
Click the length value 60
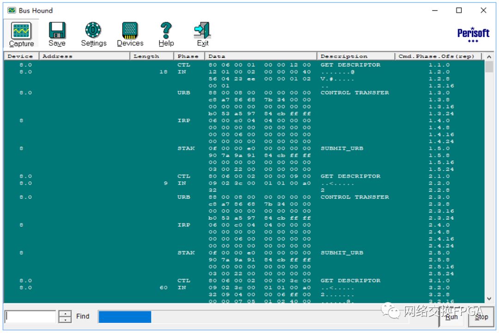point(163,288)
